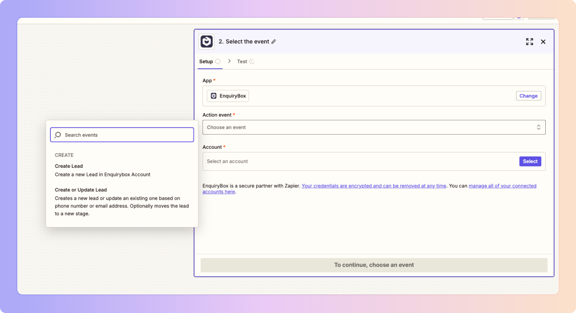Viewport: 576px width, 313px height.
Task: Expand the step panel to full screen
Action: click(x=529, y=42)
